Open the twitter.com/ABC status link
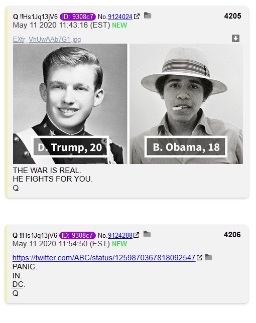Viewport: 256px width, 323px height. [x=104, y=258]
